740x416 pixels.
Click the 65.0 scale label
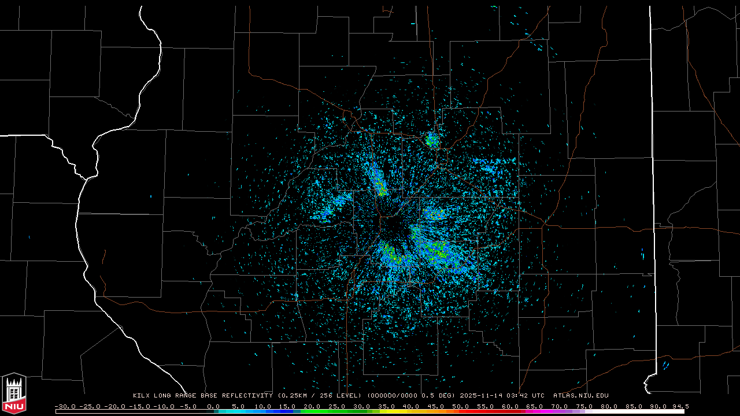[534, 406]
